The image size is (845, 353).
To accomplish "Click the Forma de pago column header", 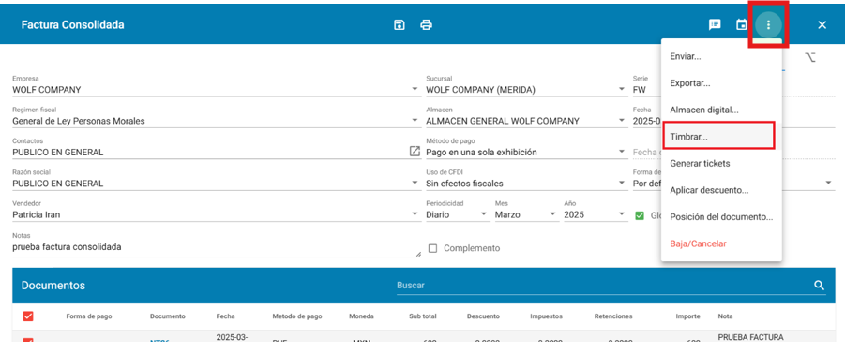I will (89, 316).
